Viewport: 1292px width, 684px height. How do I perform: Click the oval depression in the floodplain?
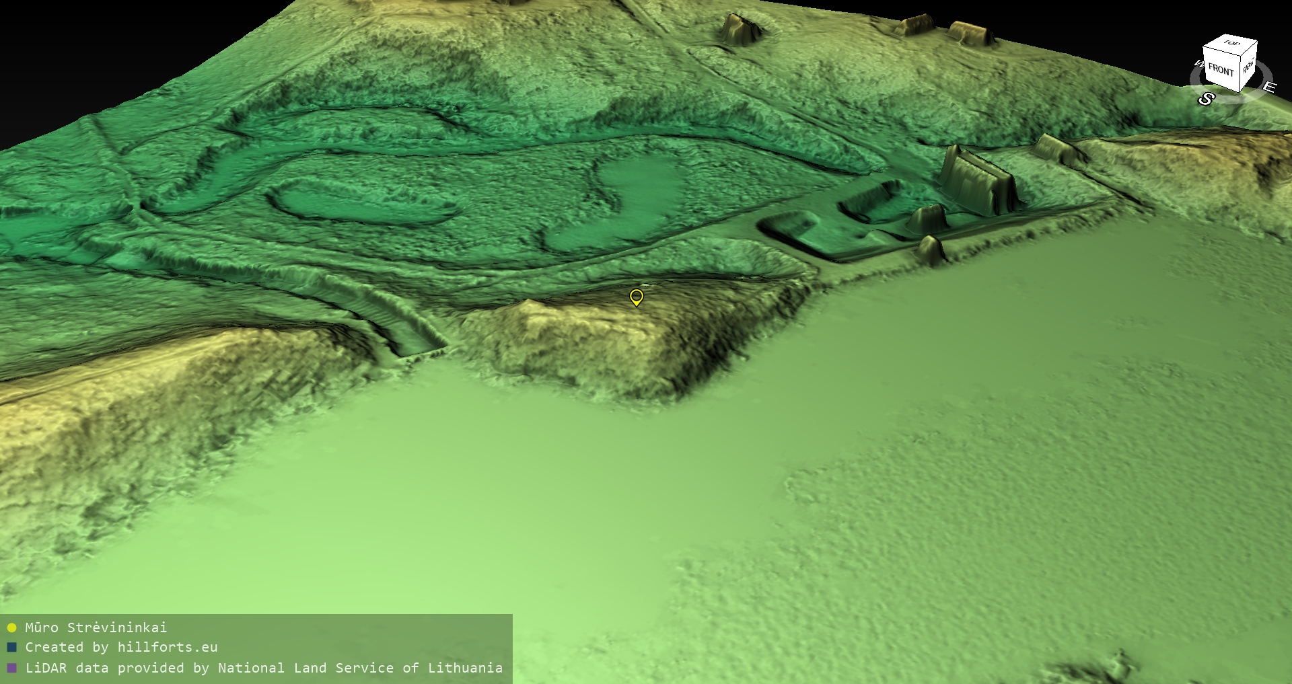click(x=357, y=206)
